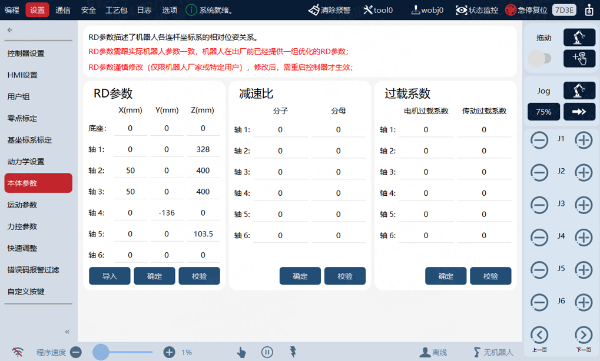Viewport: 600px width, 361px height.
Task: Open the 75% Jog speed selector
Action: [x=543, y=112]
